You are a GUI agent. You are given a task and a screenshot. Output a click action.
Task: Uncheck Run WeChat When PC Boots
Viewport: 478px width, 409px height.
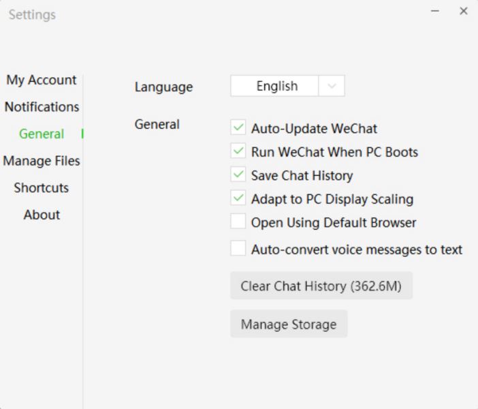[238, 151]
